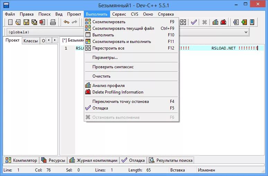Screen dimensions: 268x176
Task: Select the [*] Безымян editor file tab
Action: pyautogui.click(x=73, y=40)
